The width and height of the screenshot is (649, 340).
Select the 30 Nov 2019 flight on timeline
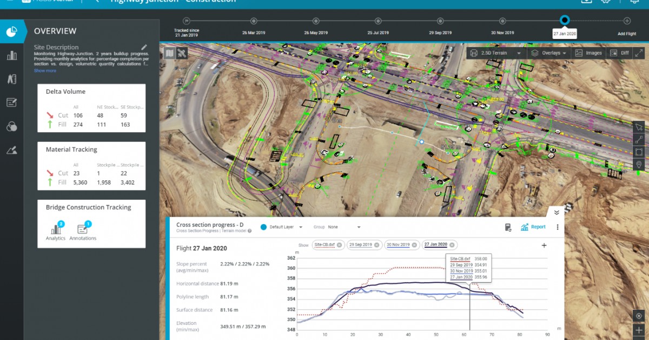coord(502,21)
